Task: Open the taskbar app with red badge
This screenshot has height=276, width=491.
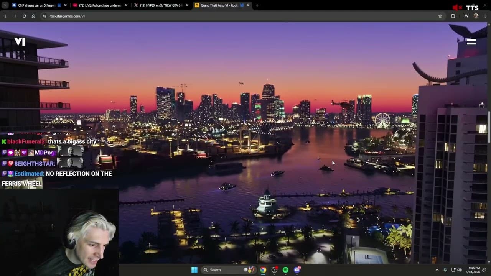Action: pos(274,270)
